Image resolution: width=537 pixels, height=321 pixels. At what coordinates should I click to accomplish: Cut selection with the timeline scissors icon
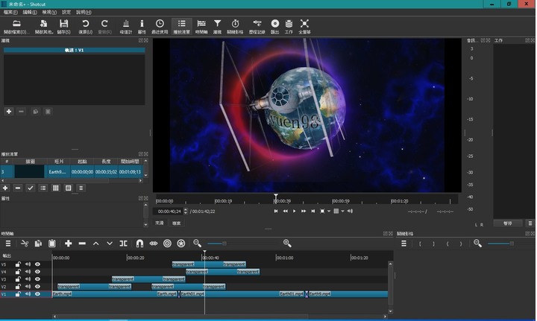tap(25, 244)
